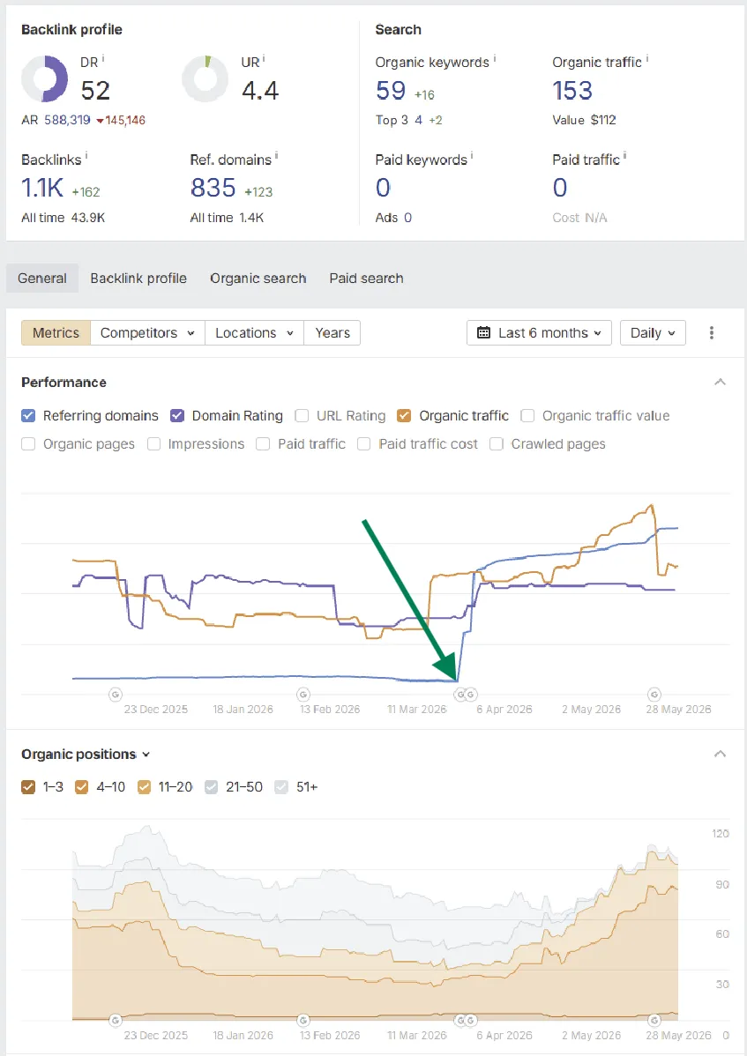Click the 0 paid keywords value
The width and height of the screenshot is (747, 1056).
tap(384, 188)
